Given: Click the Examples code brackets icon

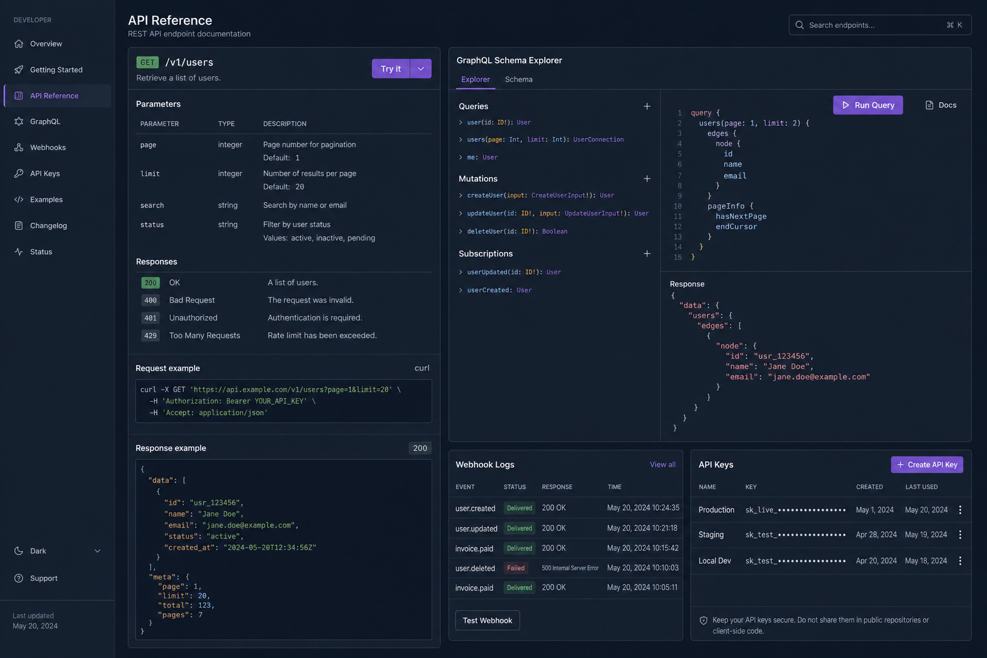Looking at the screenshot, I should click(19, 199).
